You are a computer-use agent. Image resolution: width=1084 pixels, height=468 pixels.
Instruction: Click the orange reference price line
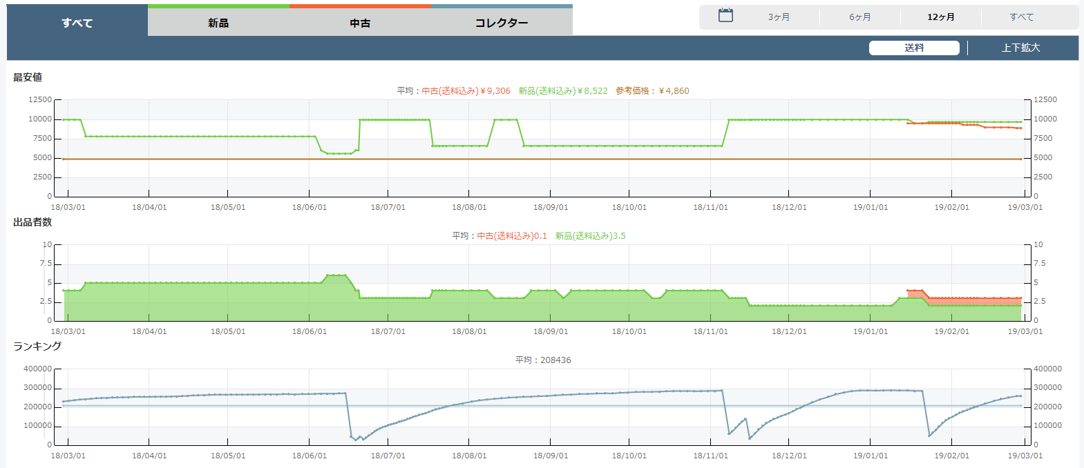tap(484, 159)
